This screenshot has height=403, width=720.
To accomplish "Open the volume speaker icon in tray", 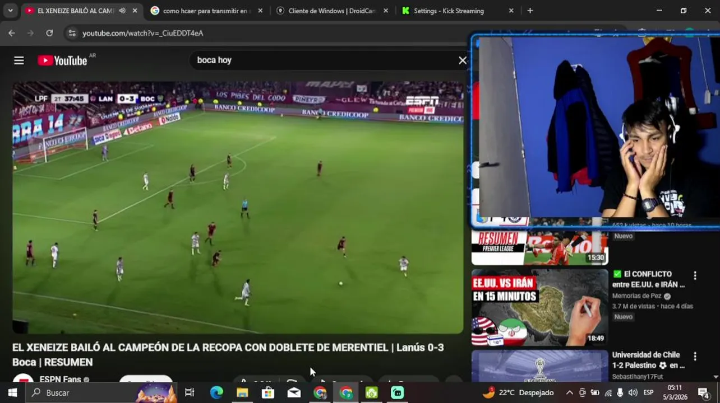I will click(633, 393).
